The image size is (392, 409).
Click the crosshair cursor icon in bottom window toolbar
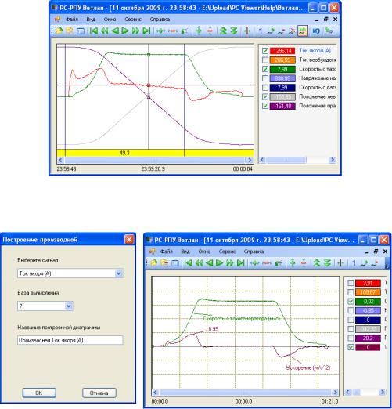pyautogui.click(x=340, y=263)
